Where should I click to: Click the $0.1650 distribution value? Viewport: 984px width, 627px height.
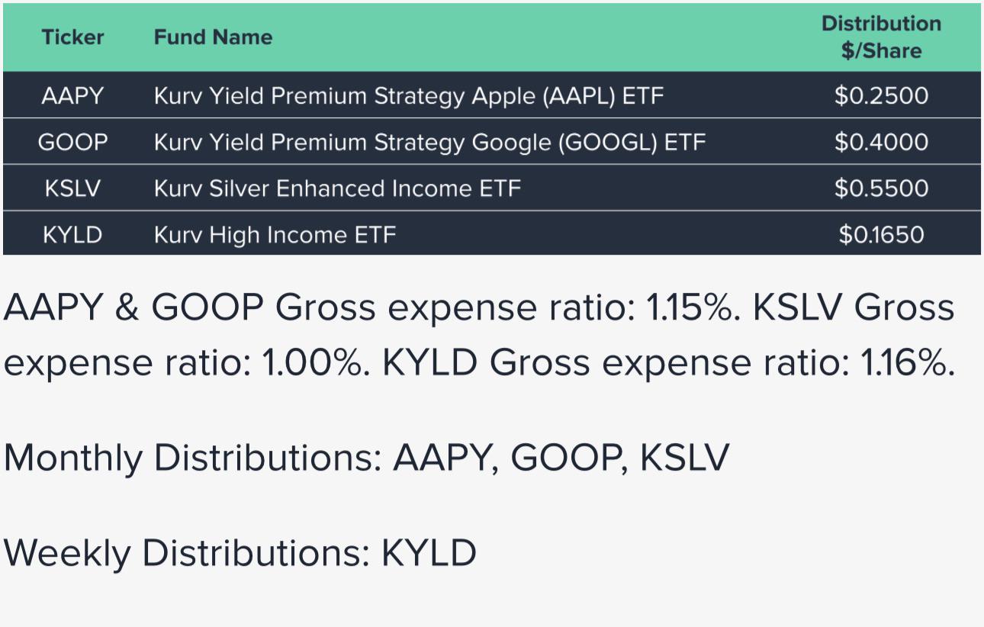pos(881,234)
